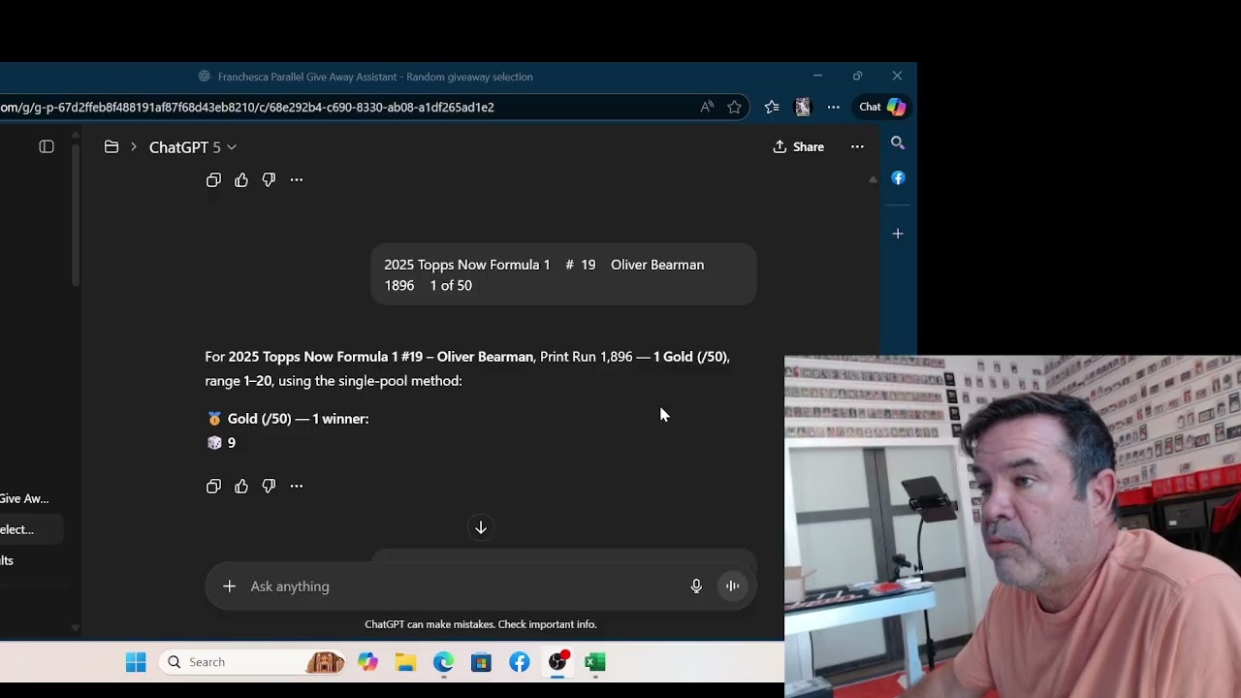Copy the upper response using copy icon

click(x=213, y=179)
